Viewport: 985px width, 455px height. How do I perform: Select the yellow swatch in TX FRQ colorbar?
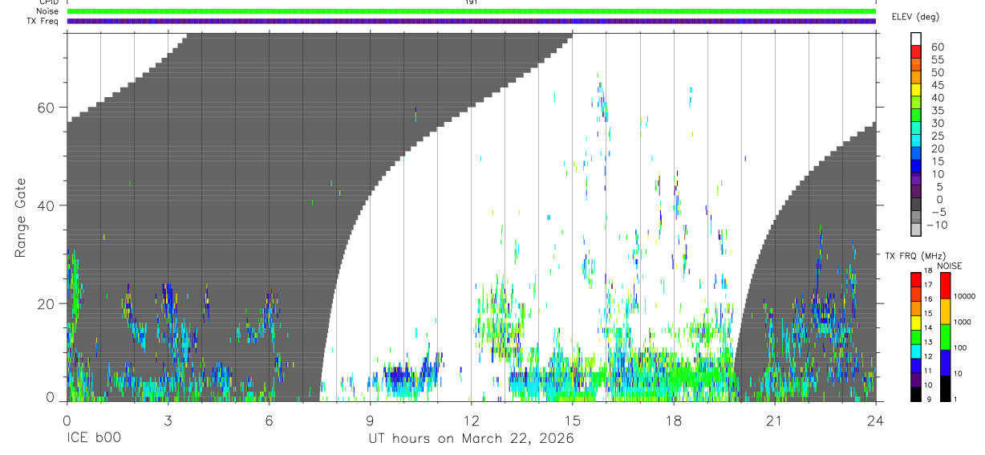[x=916, y=323]
